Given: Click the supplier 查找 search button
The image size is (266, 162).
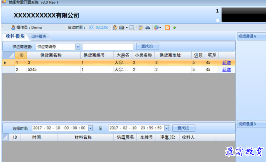Looking at the screenshot, I should tap(147, 46).
